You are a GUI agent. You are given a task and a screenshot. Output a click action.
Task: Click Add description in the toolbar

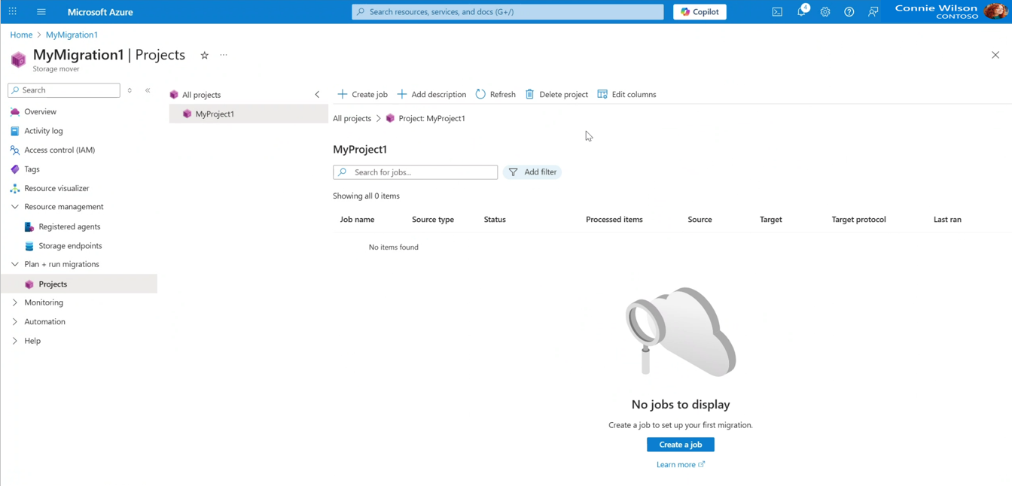[431, 94]
